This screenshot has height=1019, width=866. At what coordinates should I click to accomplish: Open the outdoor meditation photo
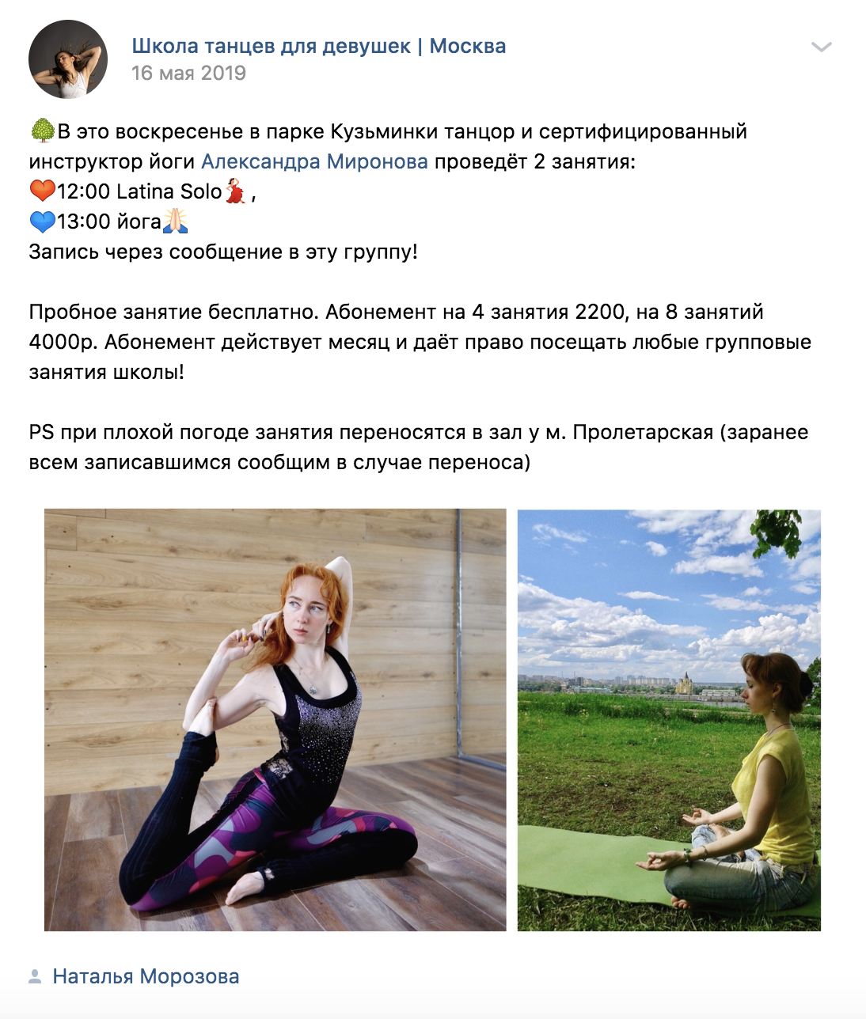[x=669, y=720]
